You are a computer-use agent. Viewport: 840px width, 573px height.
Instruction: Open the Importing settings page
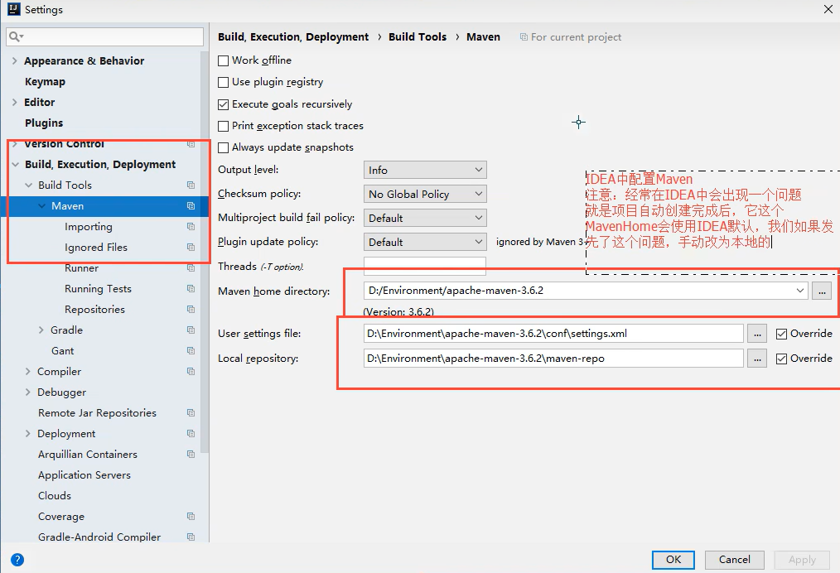tap(89, 227)
